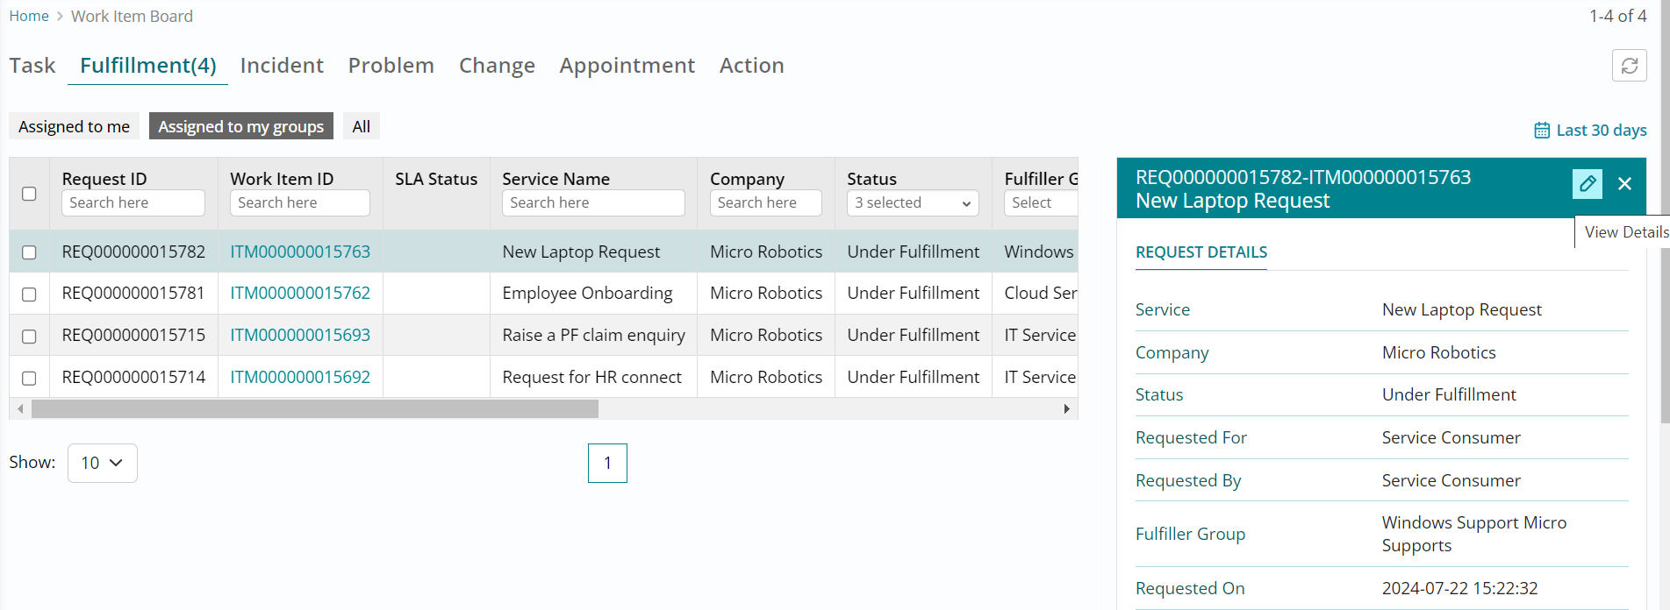Close the request details panel
This screenshot has height=610, width=1670.
pos(1624,183)
